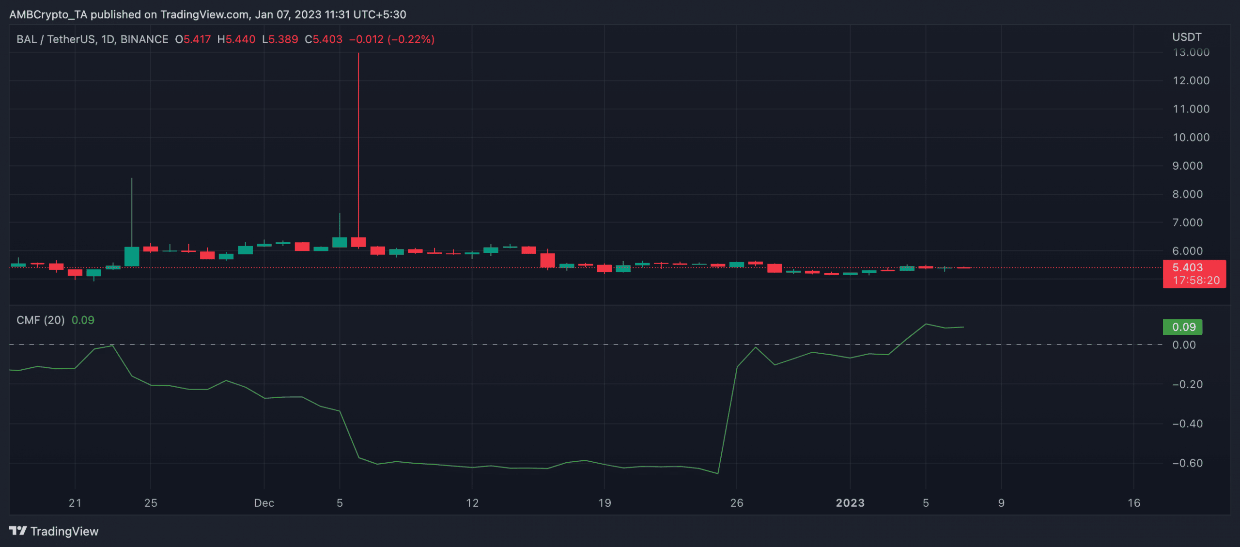This screenshot has height=547, width=1240.
Task: Click the Dec month label on time axis
Action: point(264,503)
